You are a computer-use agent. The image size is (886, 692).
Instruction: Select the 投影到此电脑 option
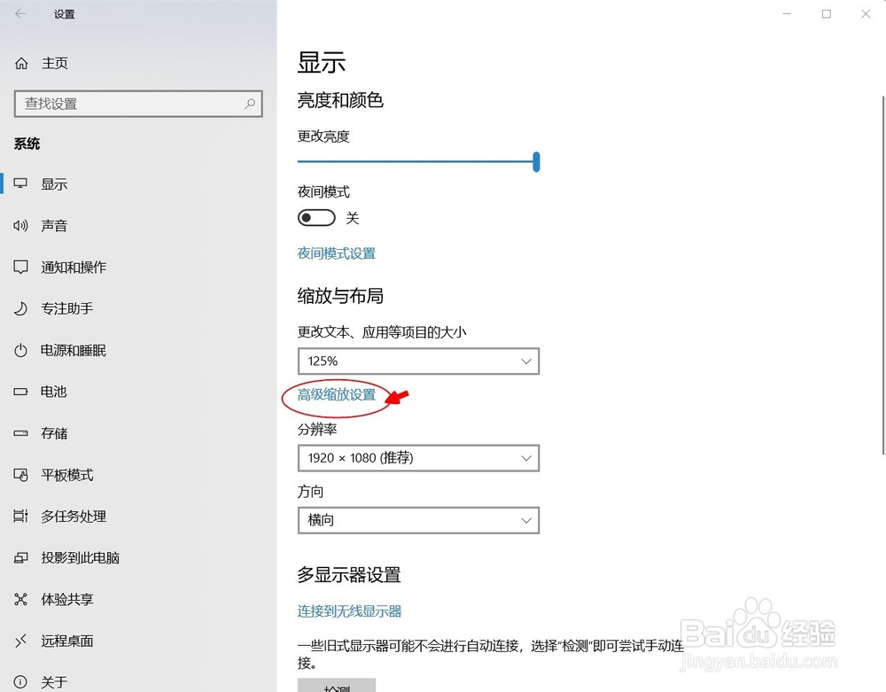(x=80, y=558)
